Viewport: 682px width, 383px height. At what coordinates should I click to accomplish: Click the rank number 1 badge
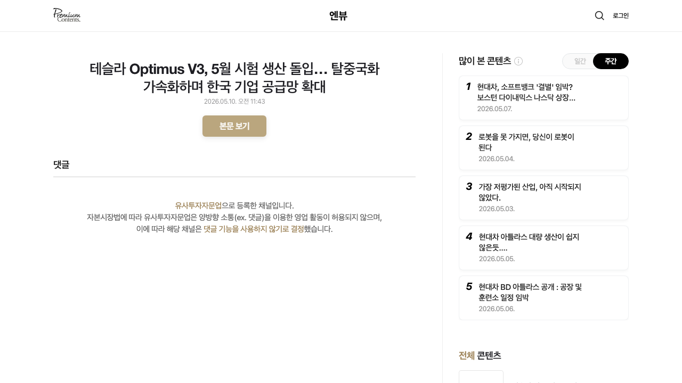pyautogui.click(x=468, y=87)
